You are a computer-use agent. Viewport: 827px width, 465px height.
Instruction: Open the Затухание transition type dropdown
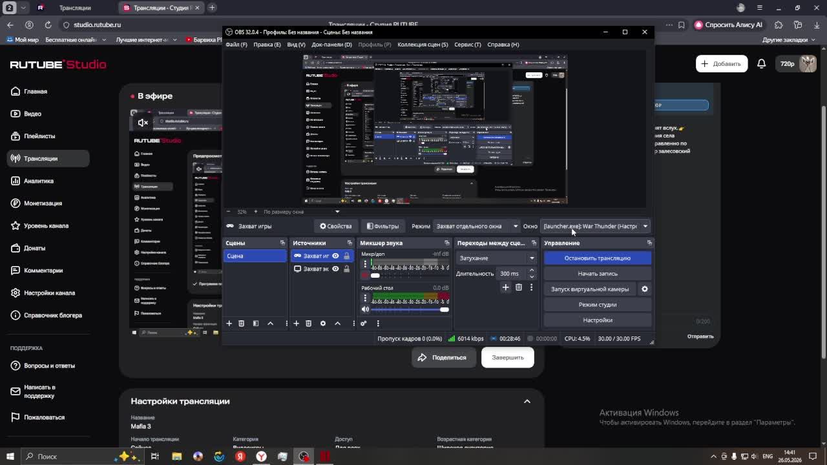pos(496,258)
